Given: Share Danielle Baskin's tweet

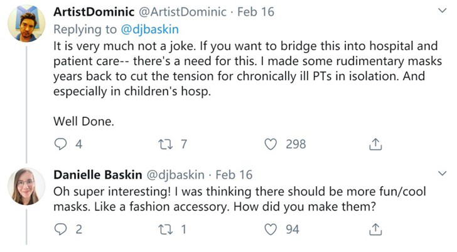Looking at the screenshot, I should (375, 229).
